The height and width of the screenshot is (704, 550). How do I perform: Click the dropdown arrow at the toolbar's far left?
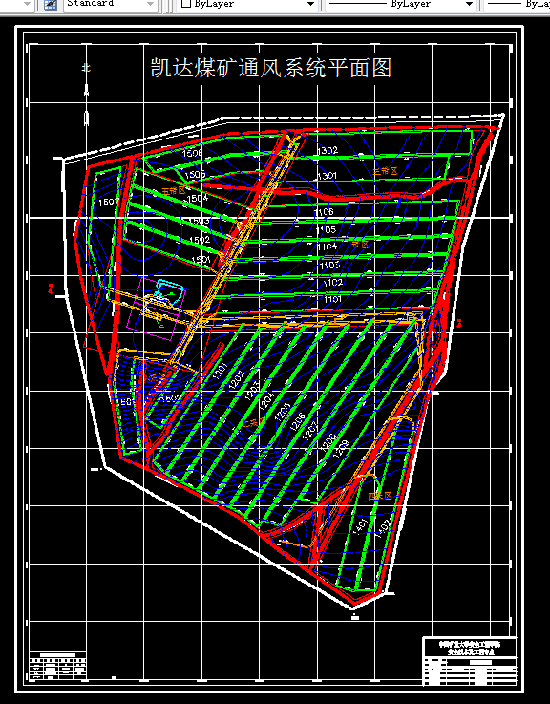coord(27,4)
